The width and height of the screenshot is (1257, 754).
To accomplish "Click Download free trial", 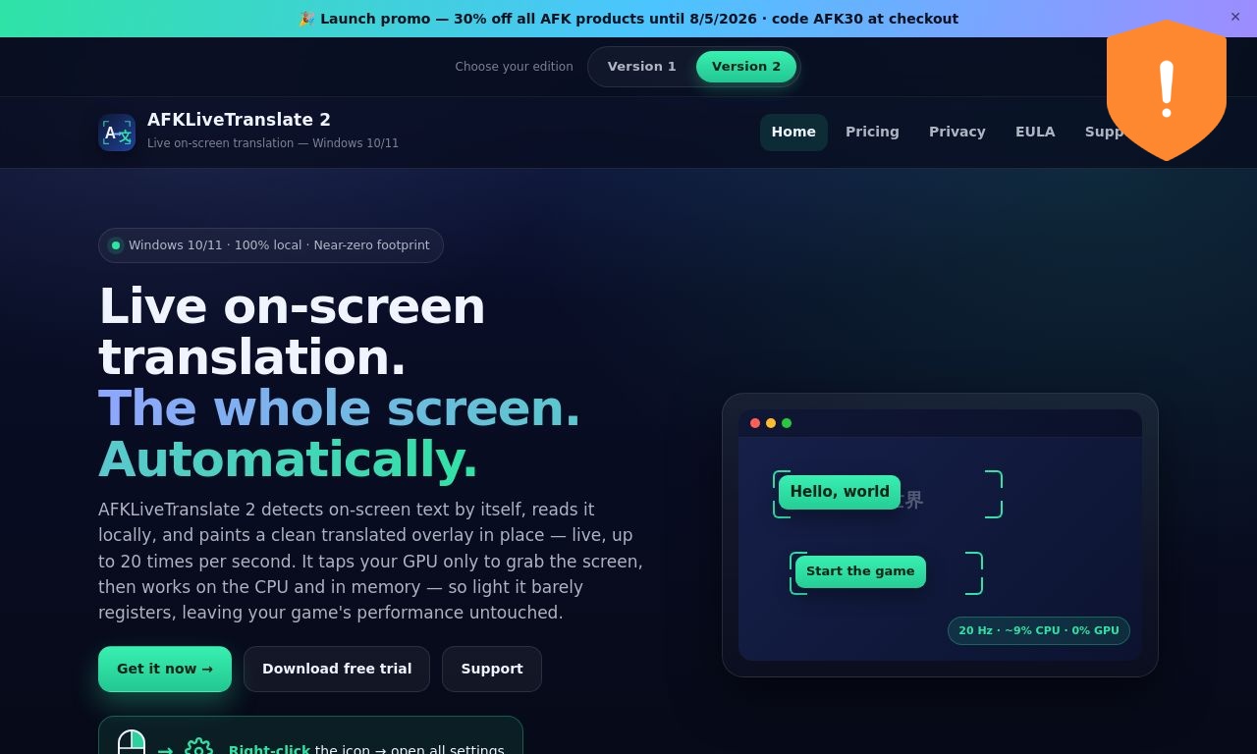I will point(337,669).
